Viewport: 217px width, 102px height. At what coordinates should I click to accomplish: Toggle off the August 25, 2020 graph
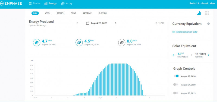pos(176,76)
